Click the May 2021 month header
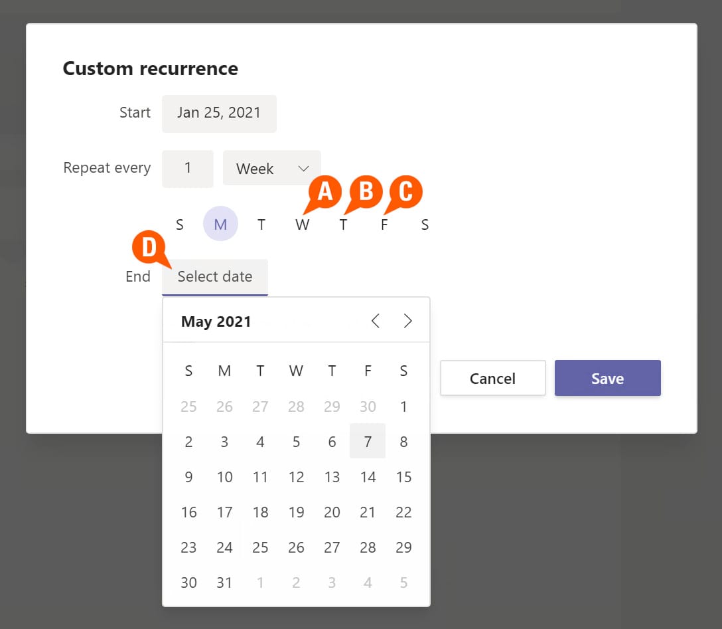 click(216, 321)
